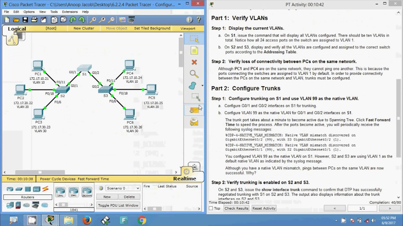Click the Toggle PDU List Window button
The image size is (403, 226).
click(x=118, y=205)
